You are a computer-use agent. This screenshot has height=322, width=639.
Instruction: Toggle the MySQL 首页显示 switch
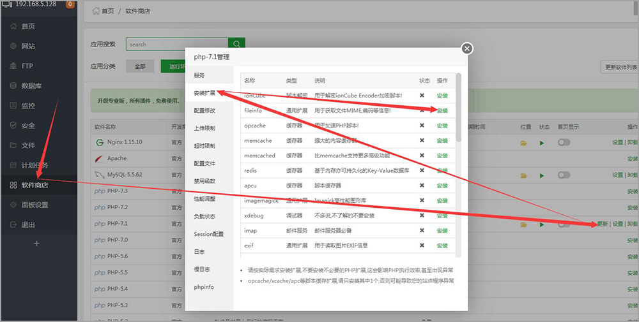point(564,175)
